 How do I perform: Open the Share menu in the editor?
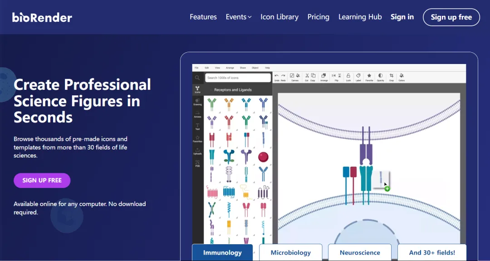point(243,68)
